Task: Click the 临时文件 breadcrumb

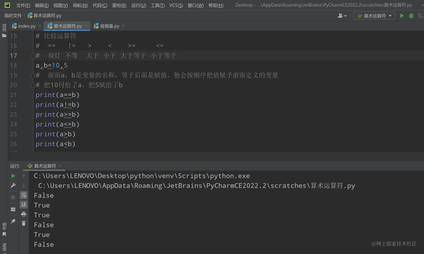Action: [13, 16]
